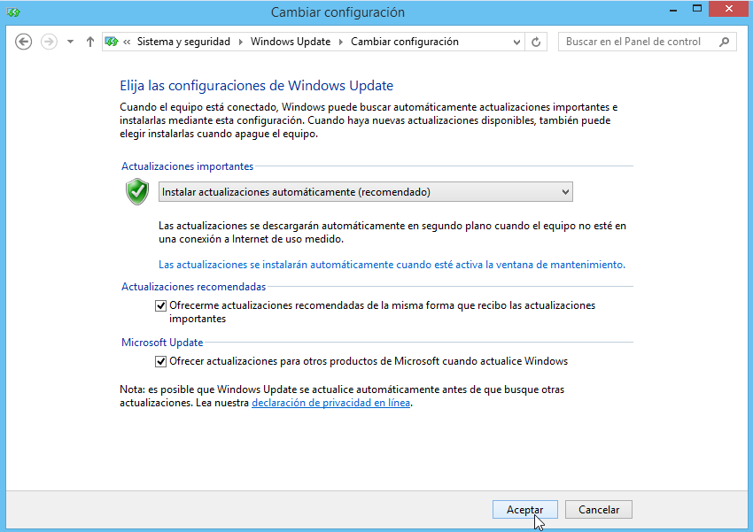Screen dimensions: 753x532
Task: Open the declaración de privacidad en línea link
Action: point(331,403)
